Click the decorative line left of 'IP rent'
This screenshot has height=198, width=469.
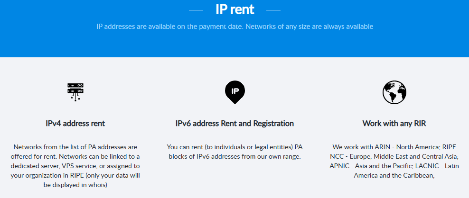click(x=196, y=10)
